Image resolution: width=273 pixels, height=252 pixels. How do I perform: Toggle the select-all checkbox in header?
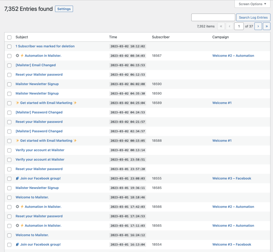pos(9,37)
